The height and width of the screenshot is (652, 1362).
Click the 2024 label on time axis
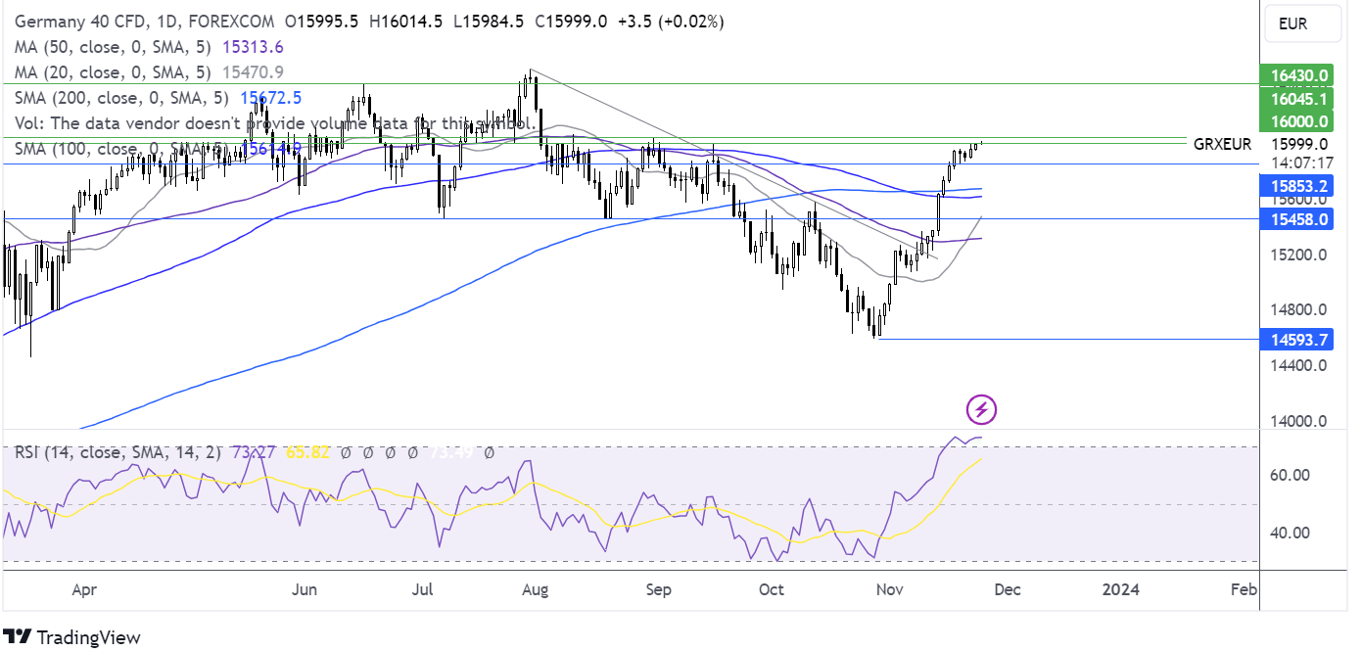point(1120,590)
